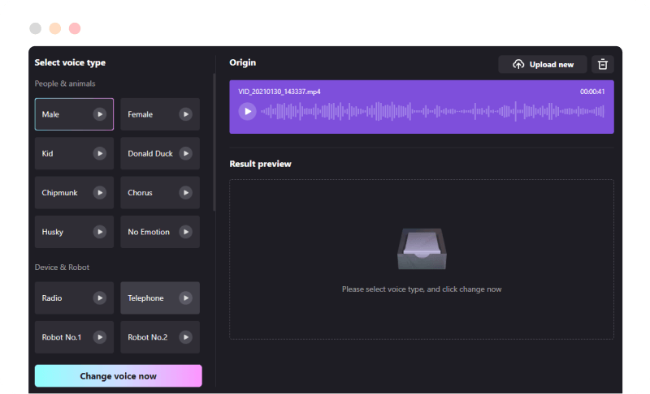This screenshot has height=394, width=650.
Task: Play the Chipmunk voice sample
Action: click(x=100, y=193)
